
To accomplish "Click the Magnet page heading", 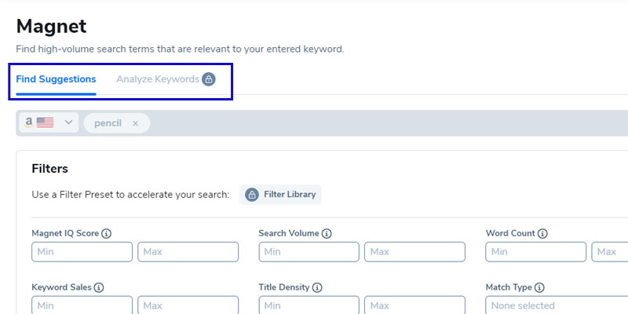I will (x=51, y=27).
